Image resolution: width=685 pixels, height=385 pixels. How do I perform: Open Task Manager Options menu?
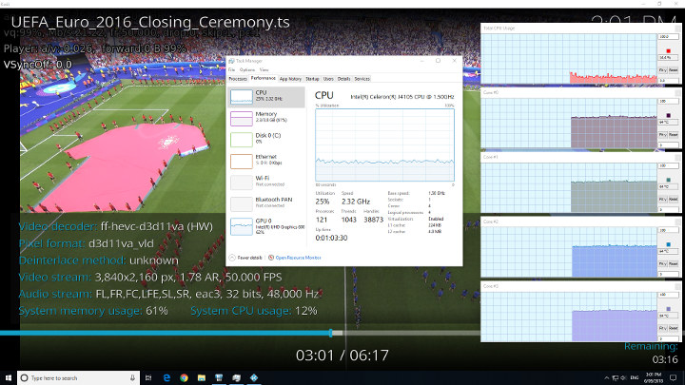pyautogui.click(x=246, y=69)
